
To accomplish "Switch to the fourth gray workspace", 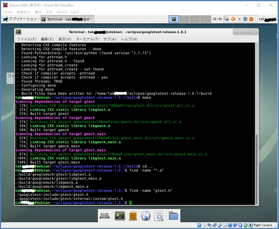I will (205, 19).
